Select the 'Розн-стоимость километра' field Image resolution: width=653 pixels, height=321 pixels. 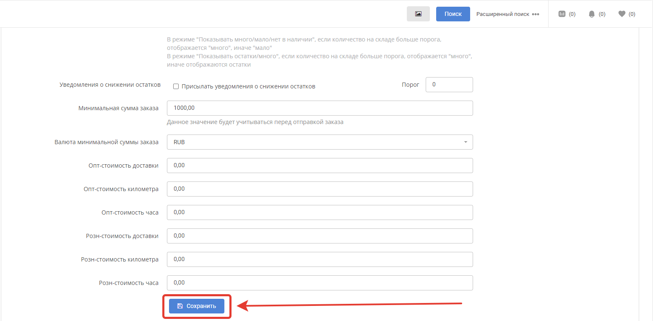coord(320,259)
